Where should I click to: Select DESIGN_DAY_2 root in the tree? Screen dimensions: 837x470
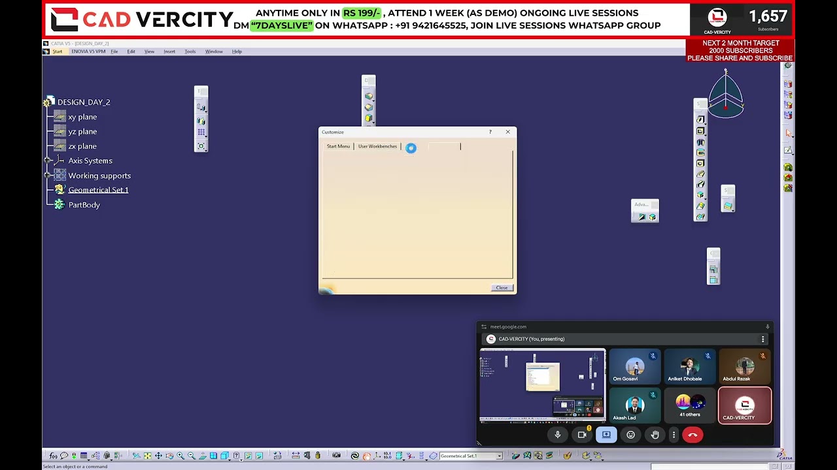coord(83,102)
